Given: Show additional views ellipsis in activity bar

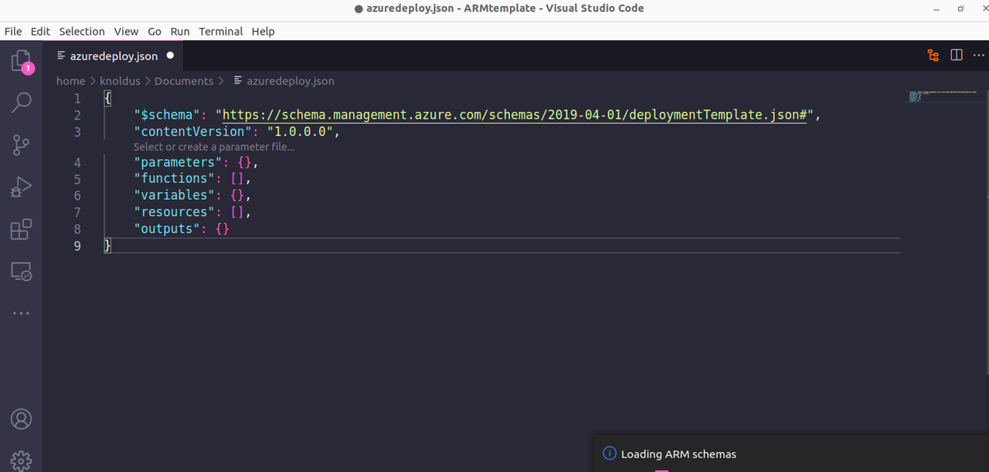Looking at the screenshot, I should click(21, 313).
